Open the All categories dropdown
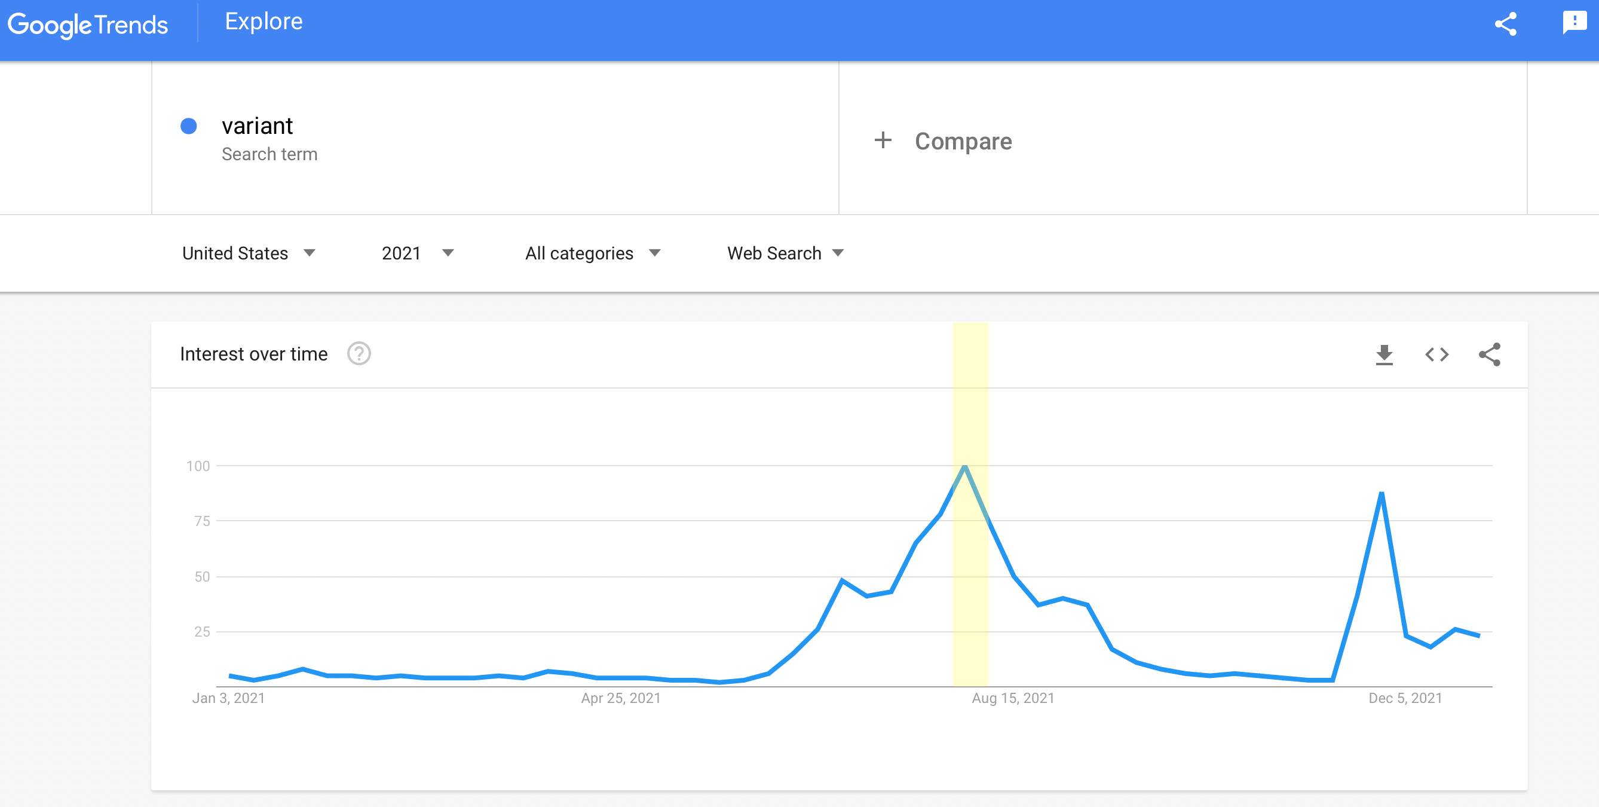The width and height of the screenshot is (1599, 807). coord(592,253)
